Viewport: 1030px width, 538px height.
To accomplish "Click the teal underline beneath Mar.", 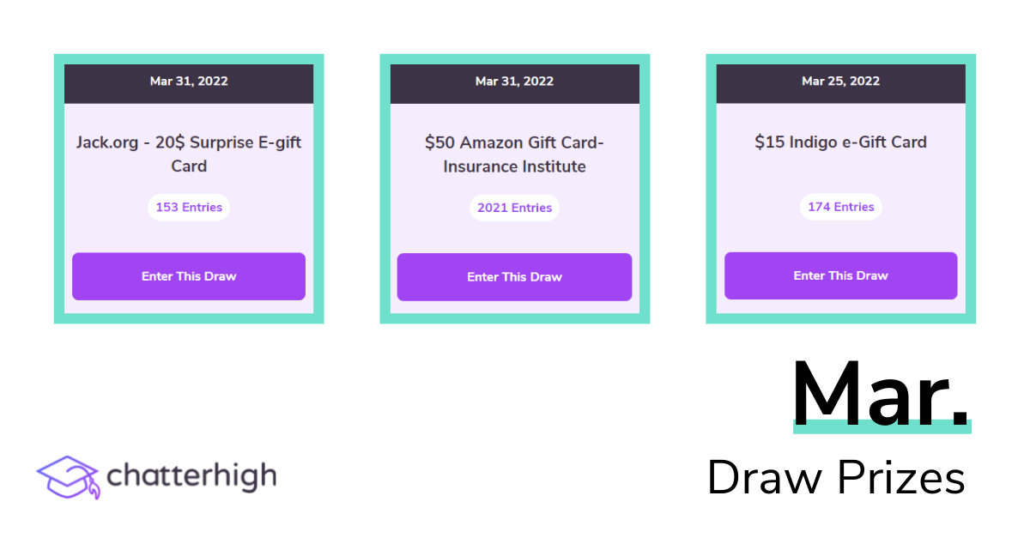I will coord(882,426).
